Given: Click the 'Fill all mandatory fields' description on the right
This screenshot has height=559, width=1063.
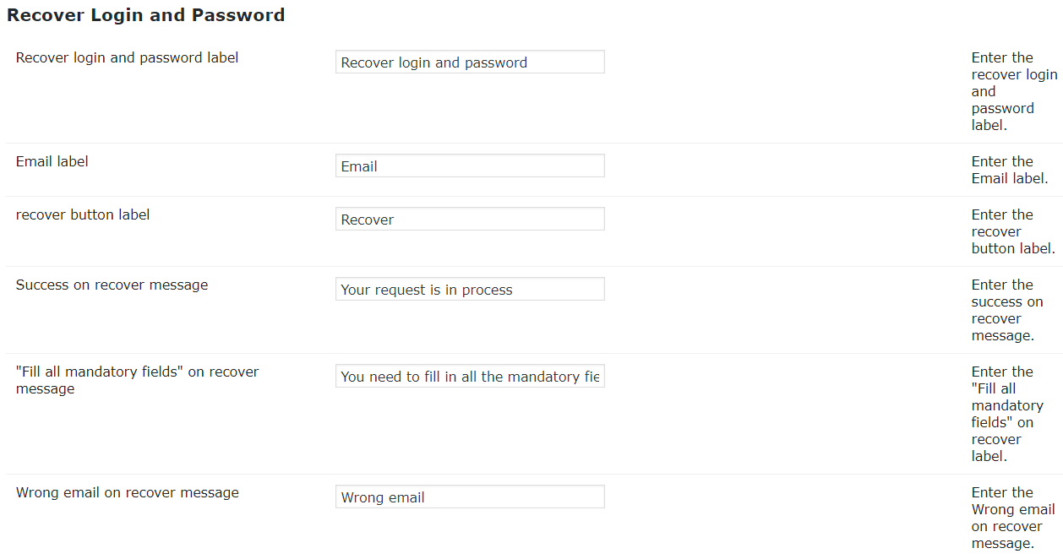Looking at the screenshot, I should [x=1007, y=414].
